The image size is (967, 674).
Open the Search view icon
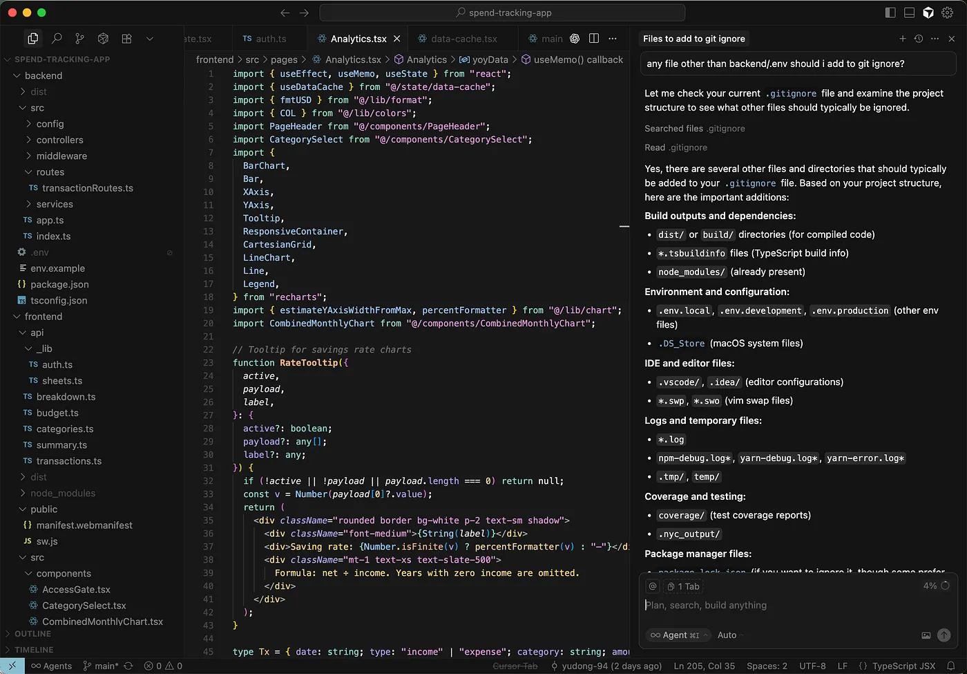57,39
